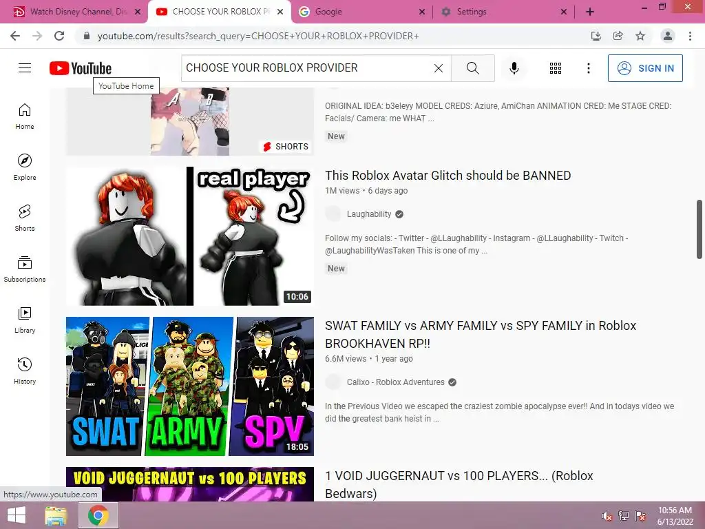Click the 'In the Previous Video' description
The width and height of the screenshot is (705, 529).
pos(500,412)
